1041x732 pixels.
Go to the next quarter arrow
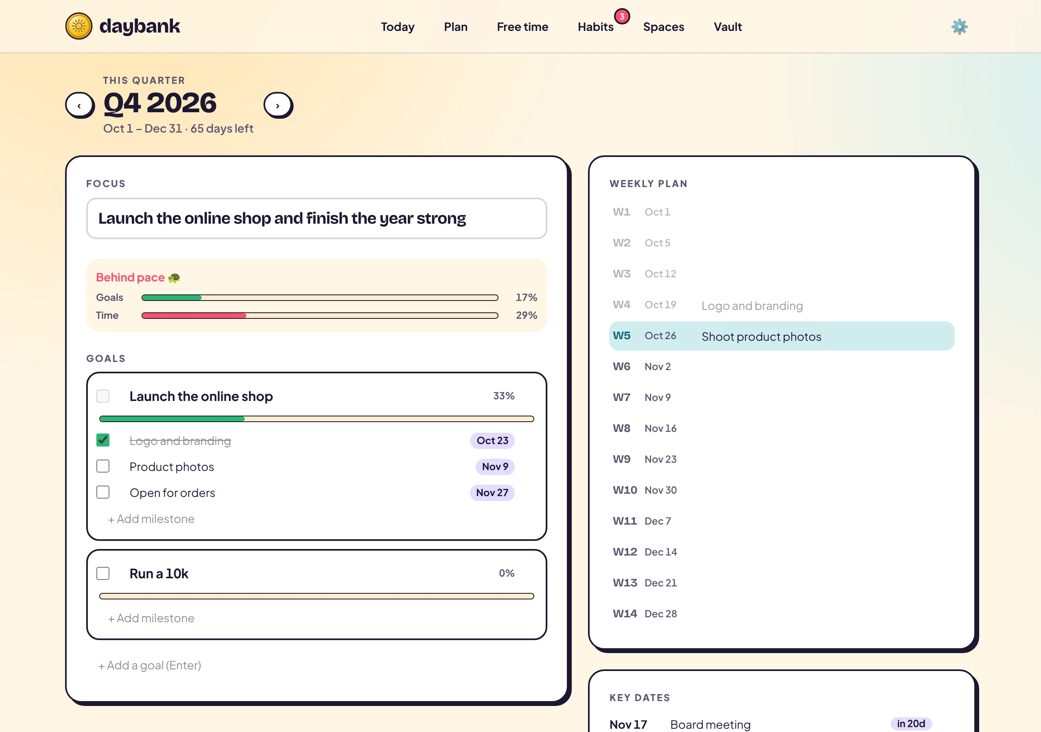pos(278,105)
